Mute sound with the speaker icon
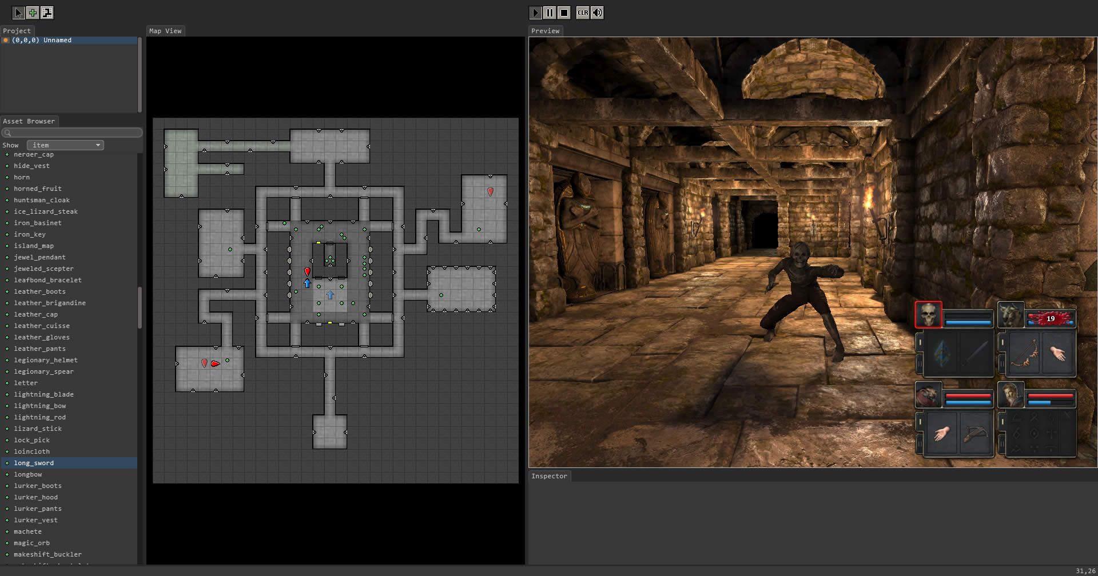Screen dimensions: 1098x576 (597, 13)
